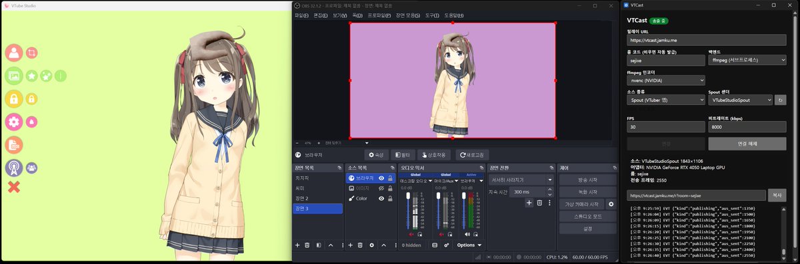Image resolution: width=800 pixels, height=264 pixels.
Task: Click the small purple group icon in VTube Studio
Action: coord(31,168)
